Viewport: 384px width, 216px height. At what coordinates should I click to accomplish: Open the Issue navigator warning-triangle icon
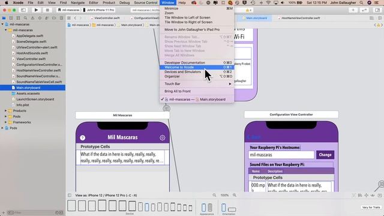(32, 18)
